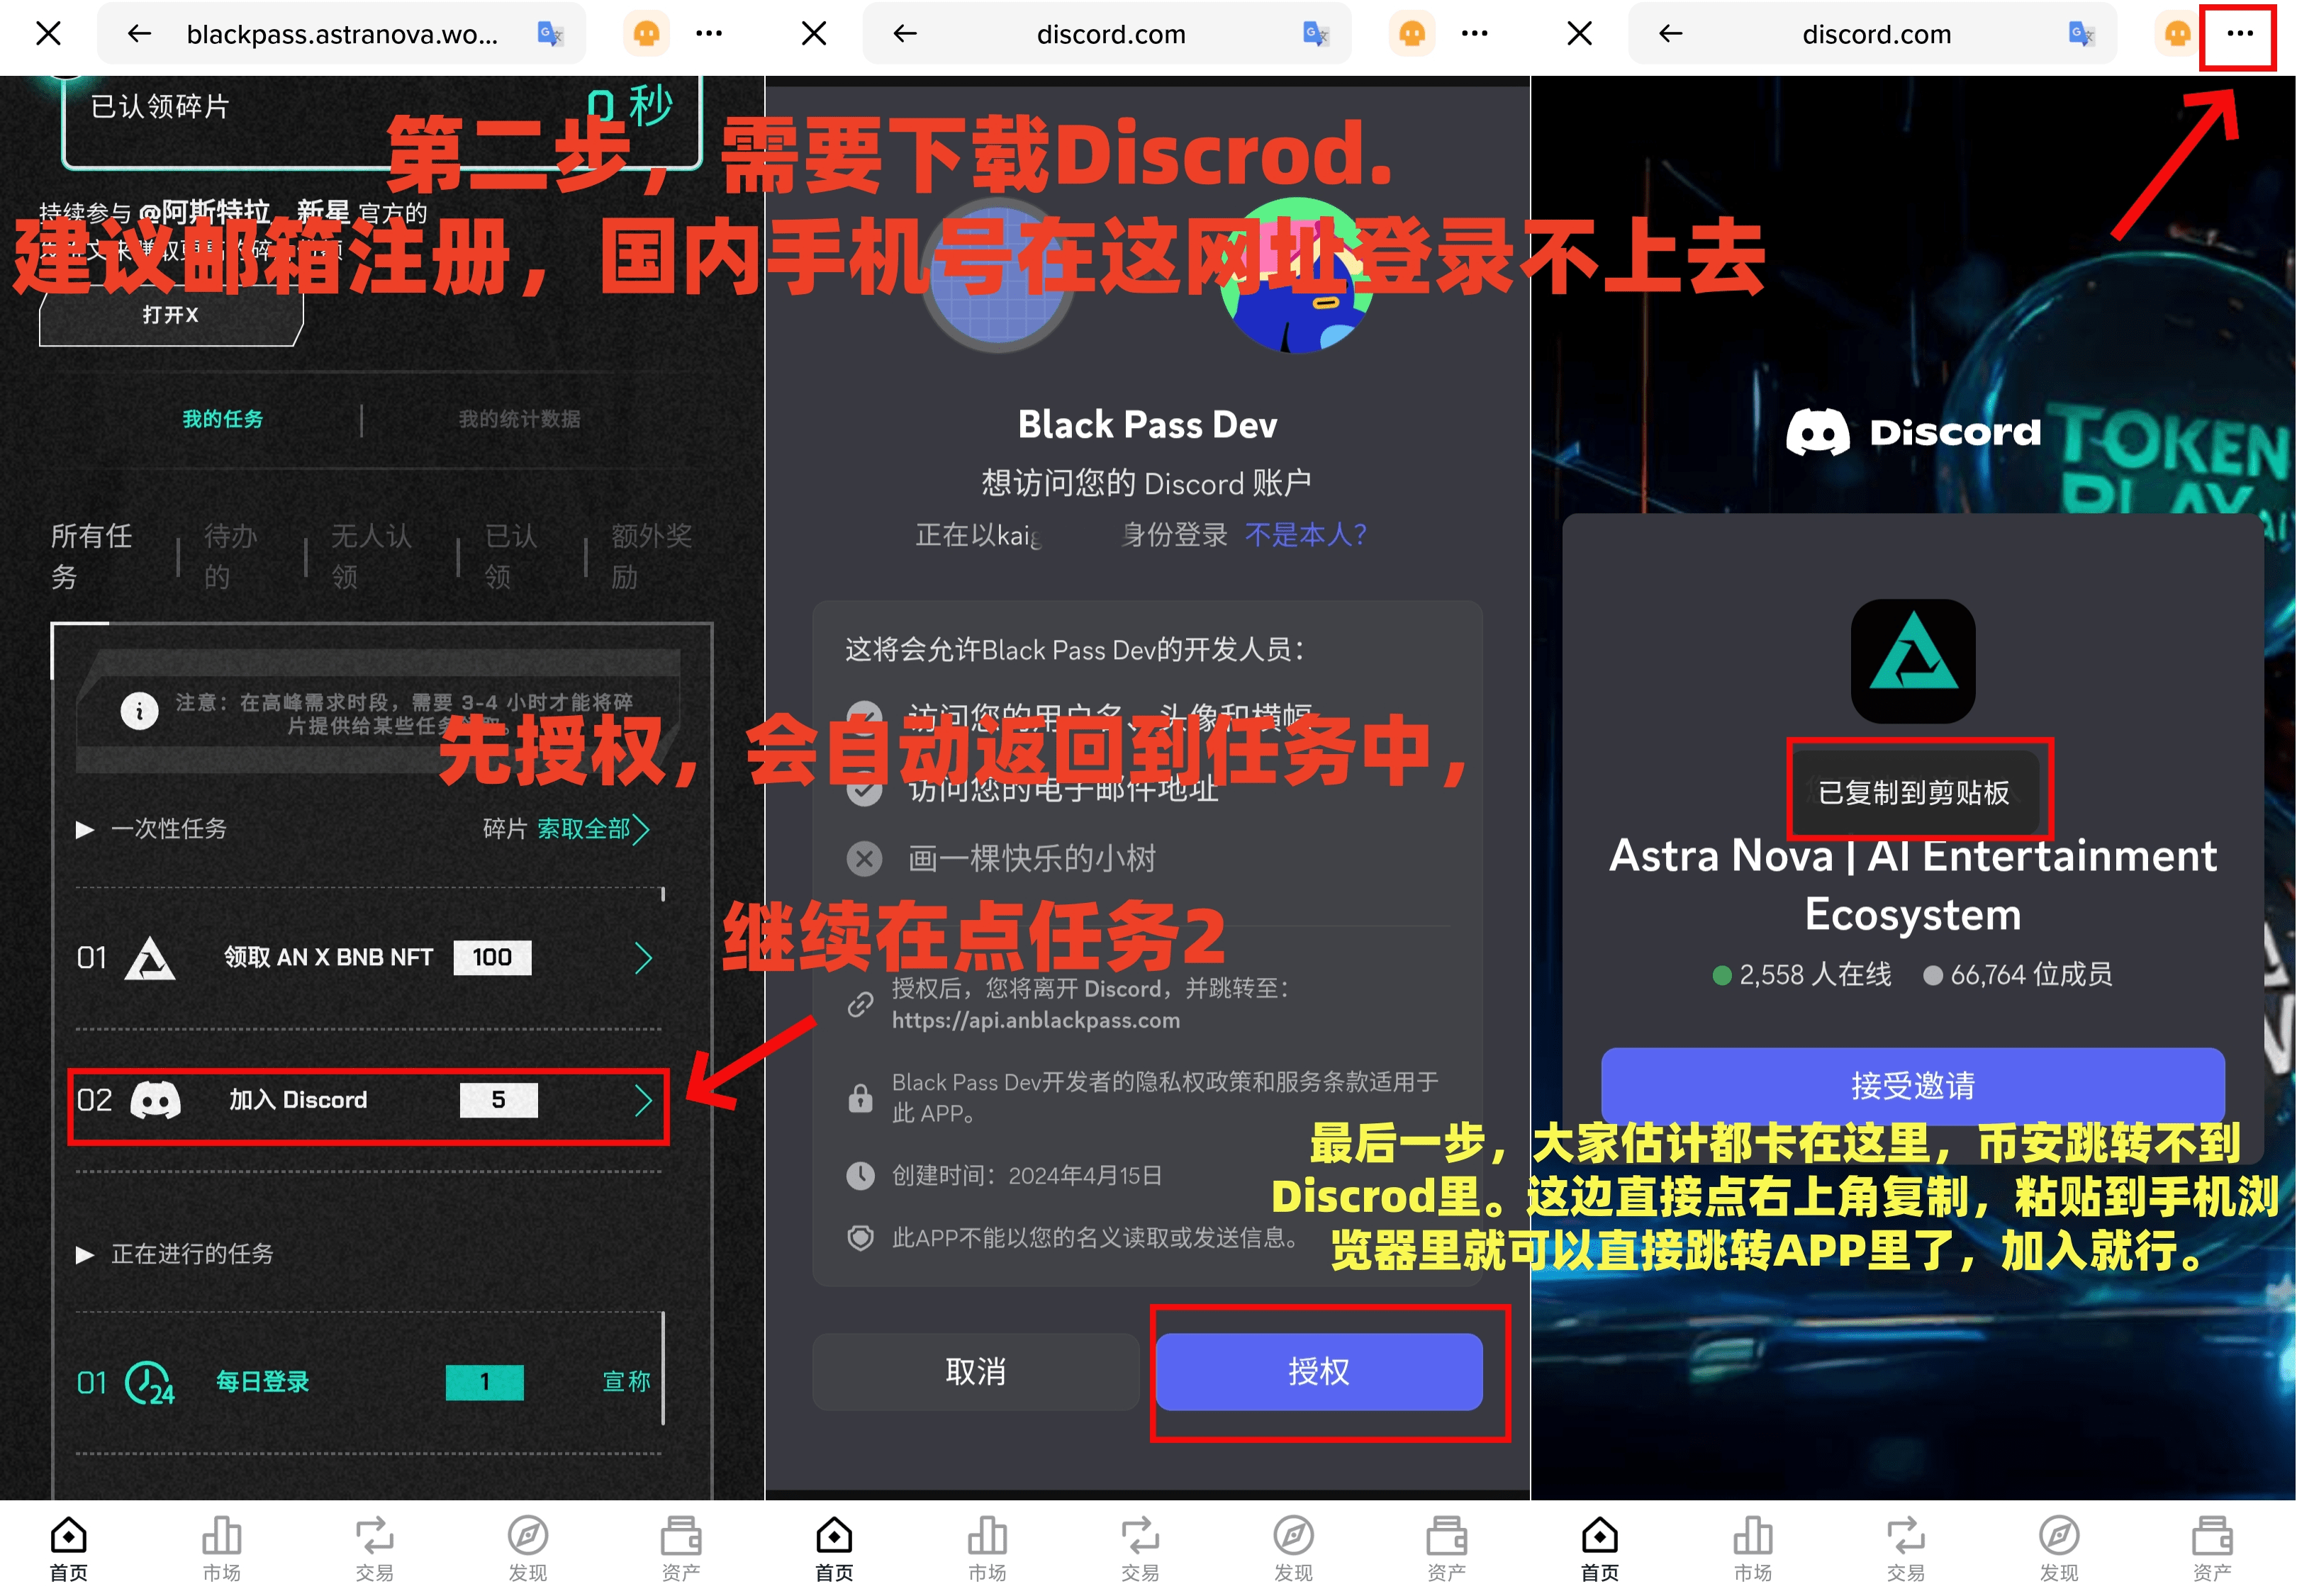Claim the 每日登录 reward via 宣称
2297x1596 pixels.
[x=626, y=1382]
